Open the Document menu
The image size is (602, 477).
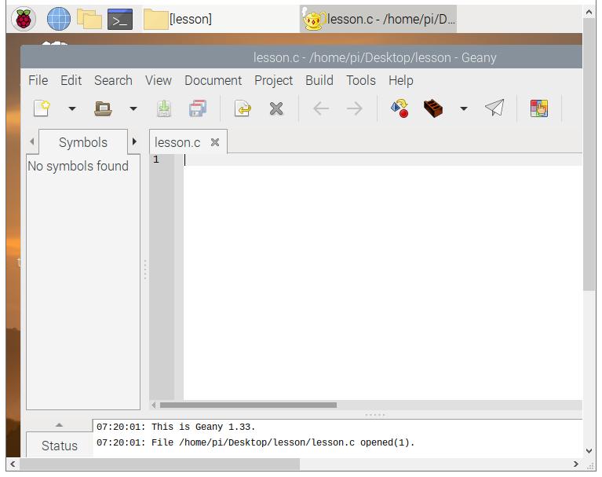[x=213, y=80]
